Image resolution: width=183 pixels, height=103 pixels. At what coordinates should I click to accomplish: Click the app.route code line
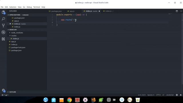(x=69, y=20)
